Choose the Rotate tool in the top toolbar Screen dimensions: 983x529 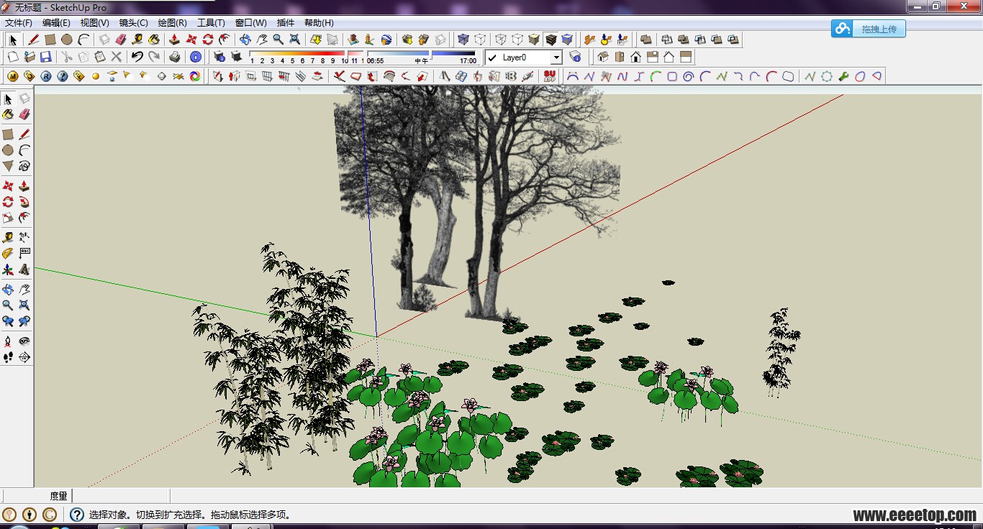coord(208,40)
